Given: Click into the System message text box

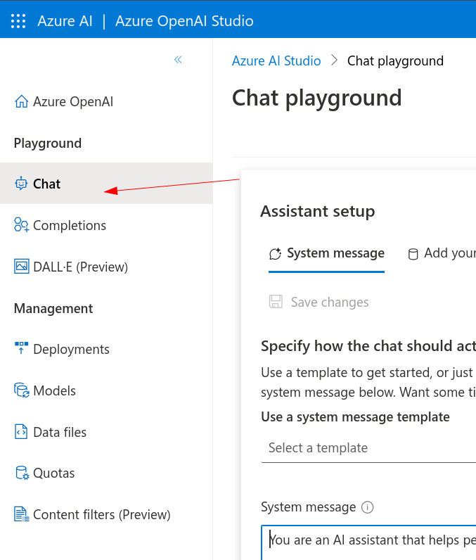Looking at the screenshot, I should point(368,542).
